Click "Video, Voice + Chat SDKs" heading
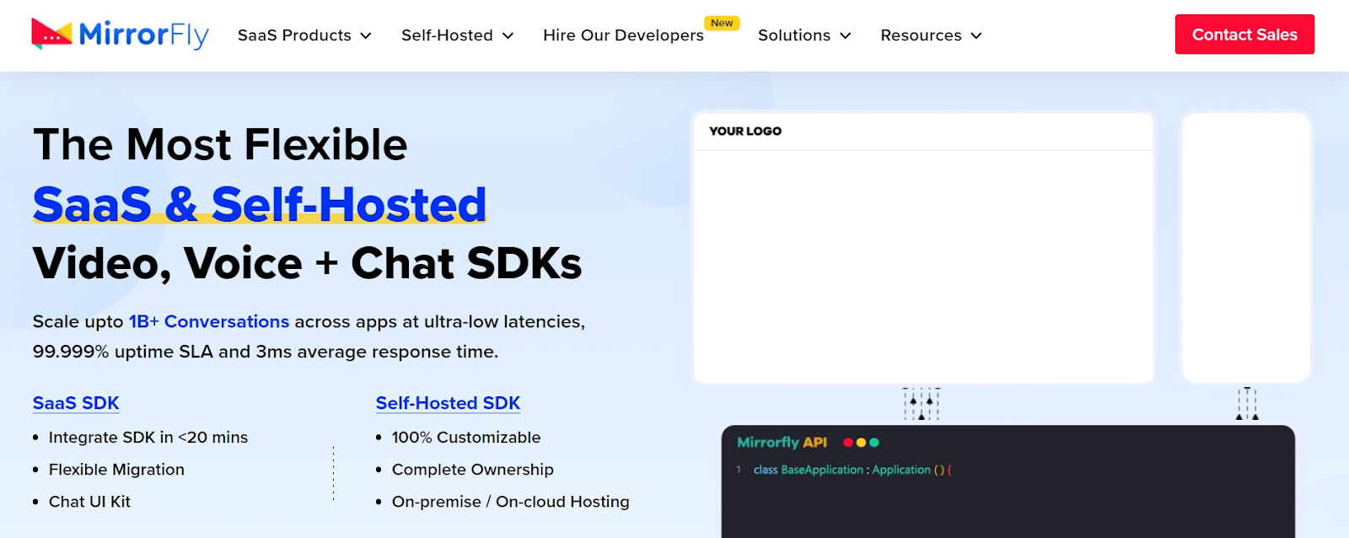 307,263
